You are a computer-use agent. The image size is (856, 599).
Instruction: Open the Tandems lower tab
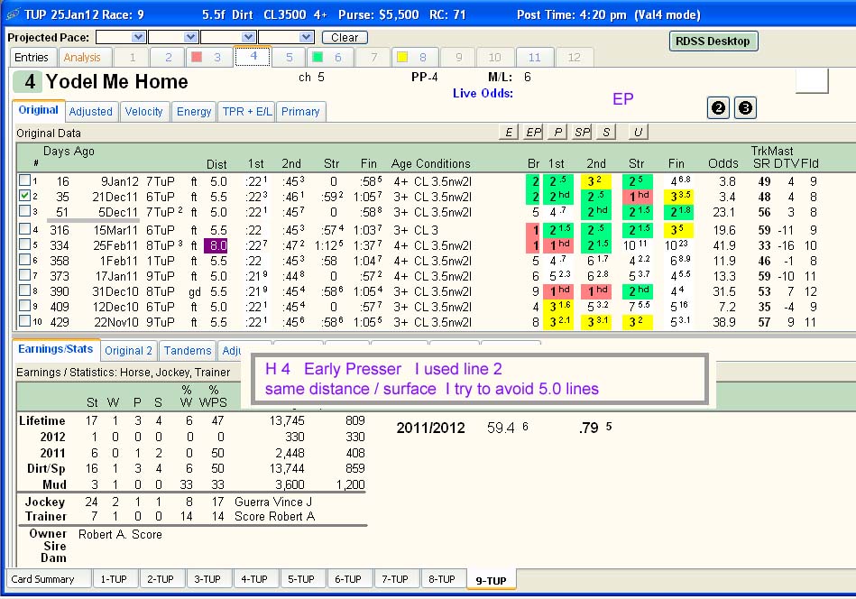coord(188,351)
